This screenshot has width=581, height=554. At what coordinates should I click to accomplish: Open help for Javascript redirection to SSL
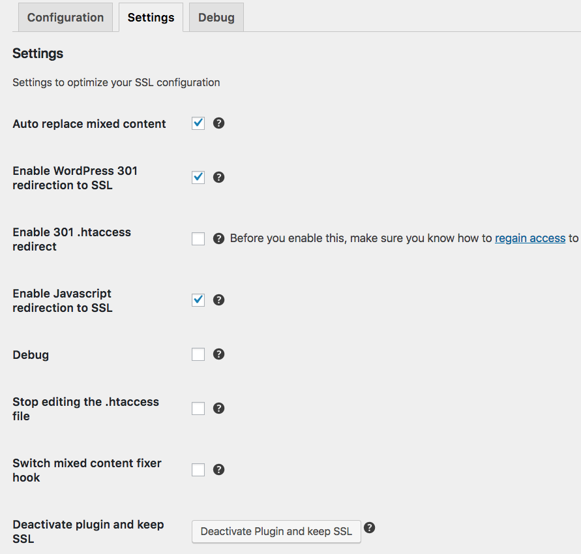pos(219,300)
